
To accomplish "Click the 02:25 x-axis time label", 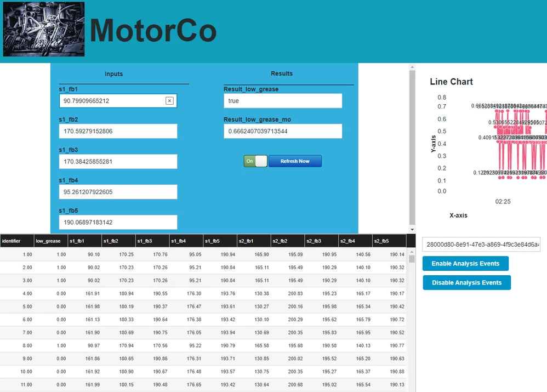I will pyautogui.click(x=503, y=201).
